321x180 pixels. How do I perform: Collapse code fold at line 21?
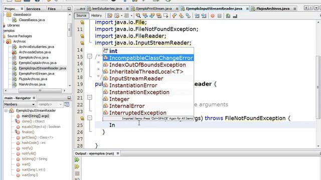(90, 97)
